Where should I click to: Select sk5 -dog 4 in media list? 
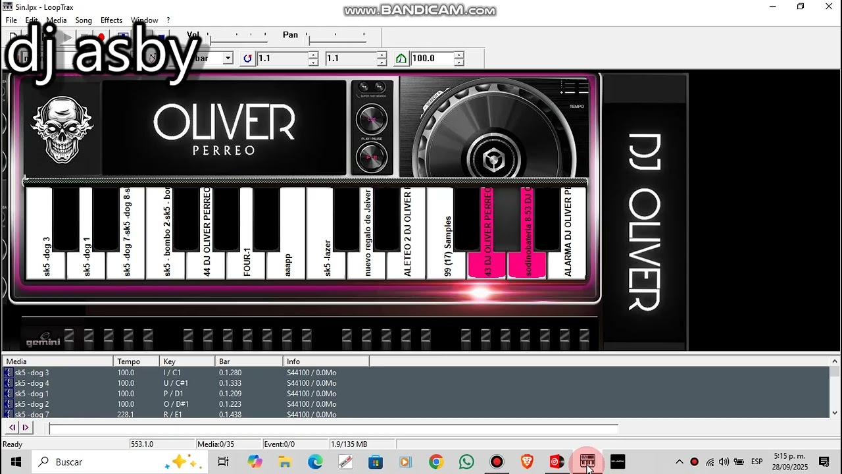click(x=416, y=383)
